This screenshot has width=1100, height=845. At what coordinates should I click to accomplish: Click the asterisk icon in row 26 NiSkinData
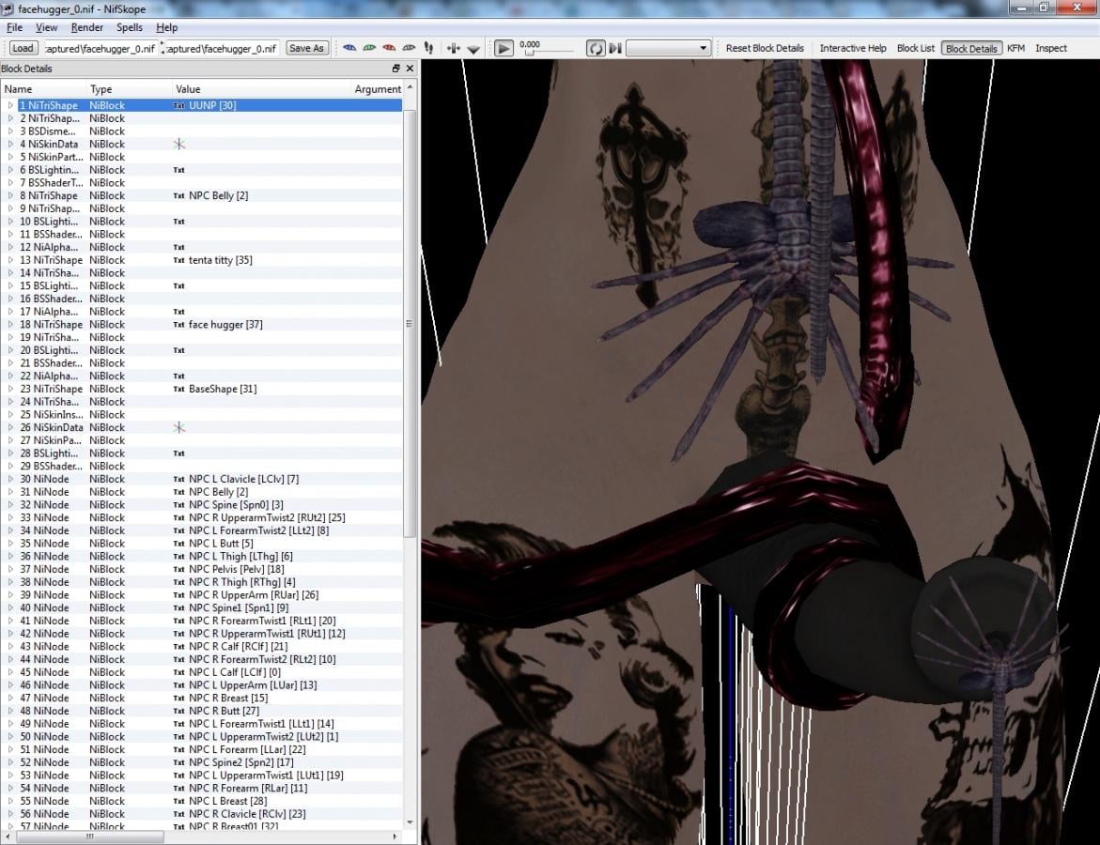[178, 427]
